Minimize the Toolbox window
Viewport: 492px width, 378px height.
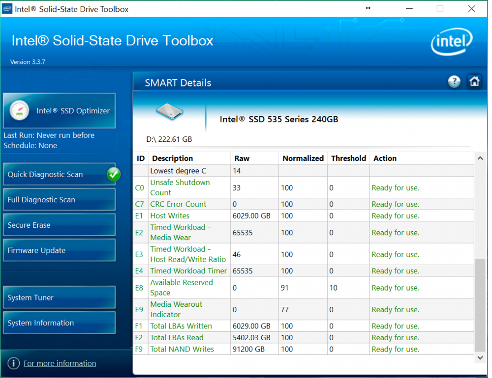pos(409,8)
